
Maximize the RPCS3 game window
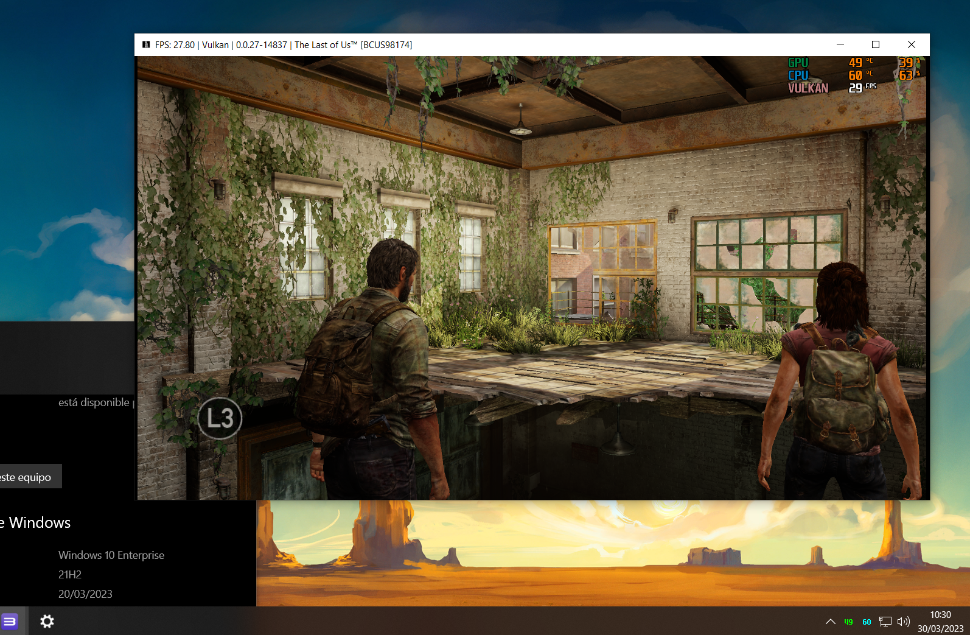876,44
